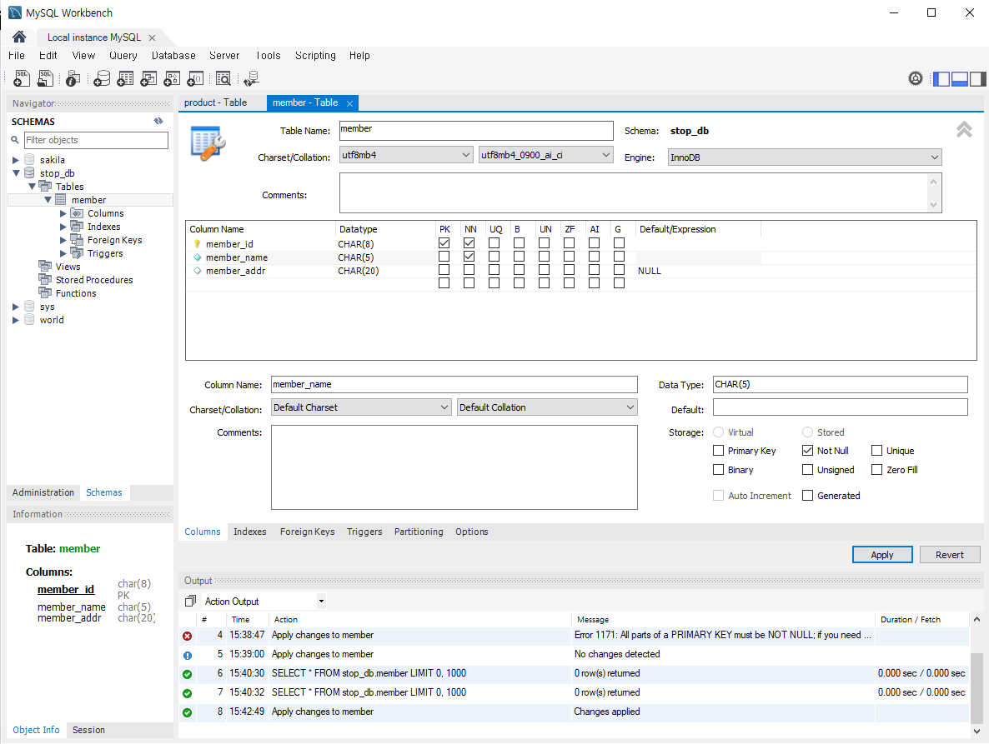
Task: Collapse the table header with the double-arrow icon
Action: [x=964, y=129]
